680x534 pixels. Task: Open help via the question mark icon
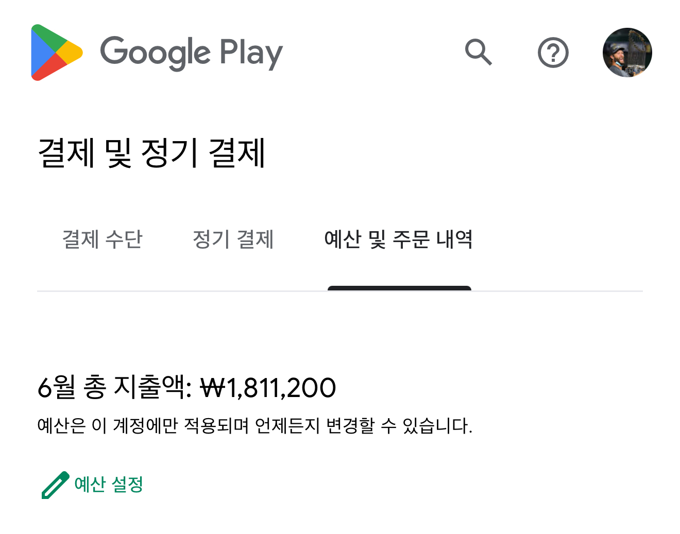[x=553, y=53]
